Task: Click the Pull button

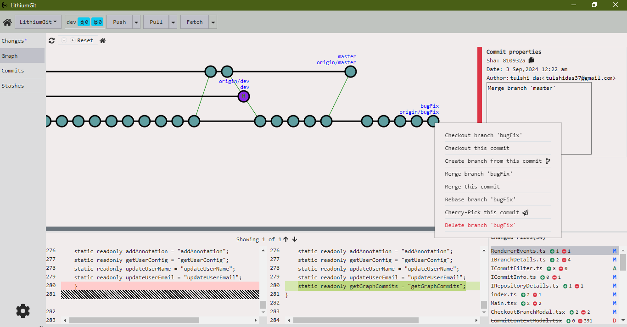Action: [x=156, y=22]
